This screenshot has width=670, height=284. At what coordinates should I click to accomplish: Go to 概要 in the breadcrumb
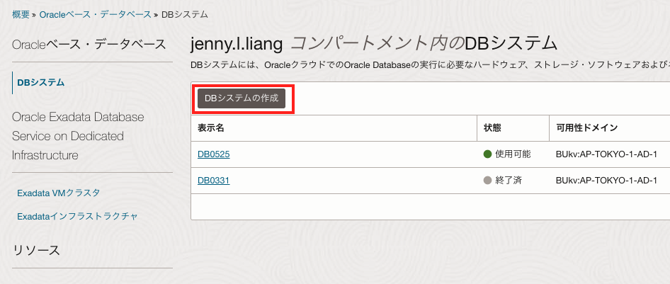pos(21,14)
